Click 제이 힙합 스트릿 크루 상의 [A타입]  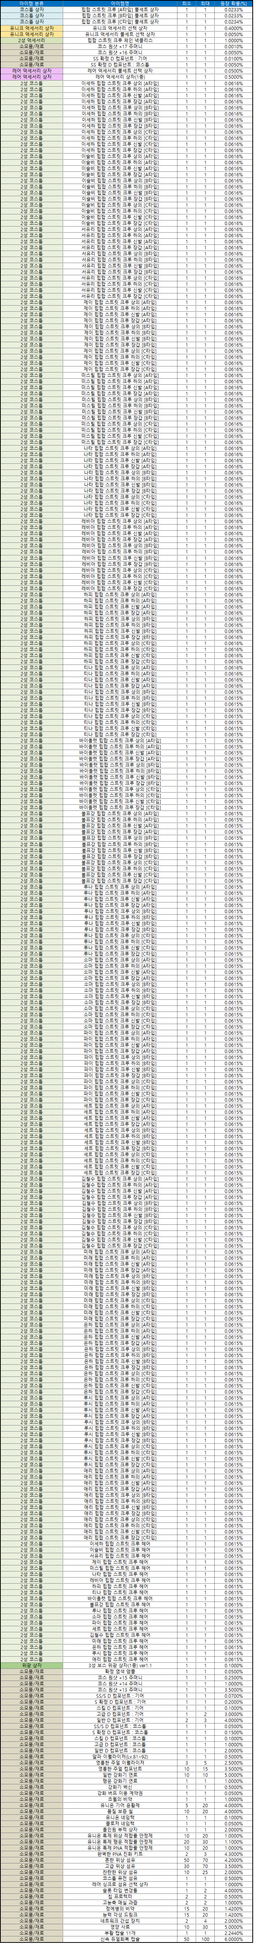coord(121,302)
